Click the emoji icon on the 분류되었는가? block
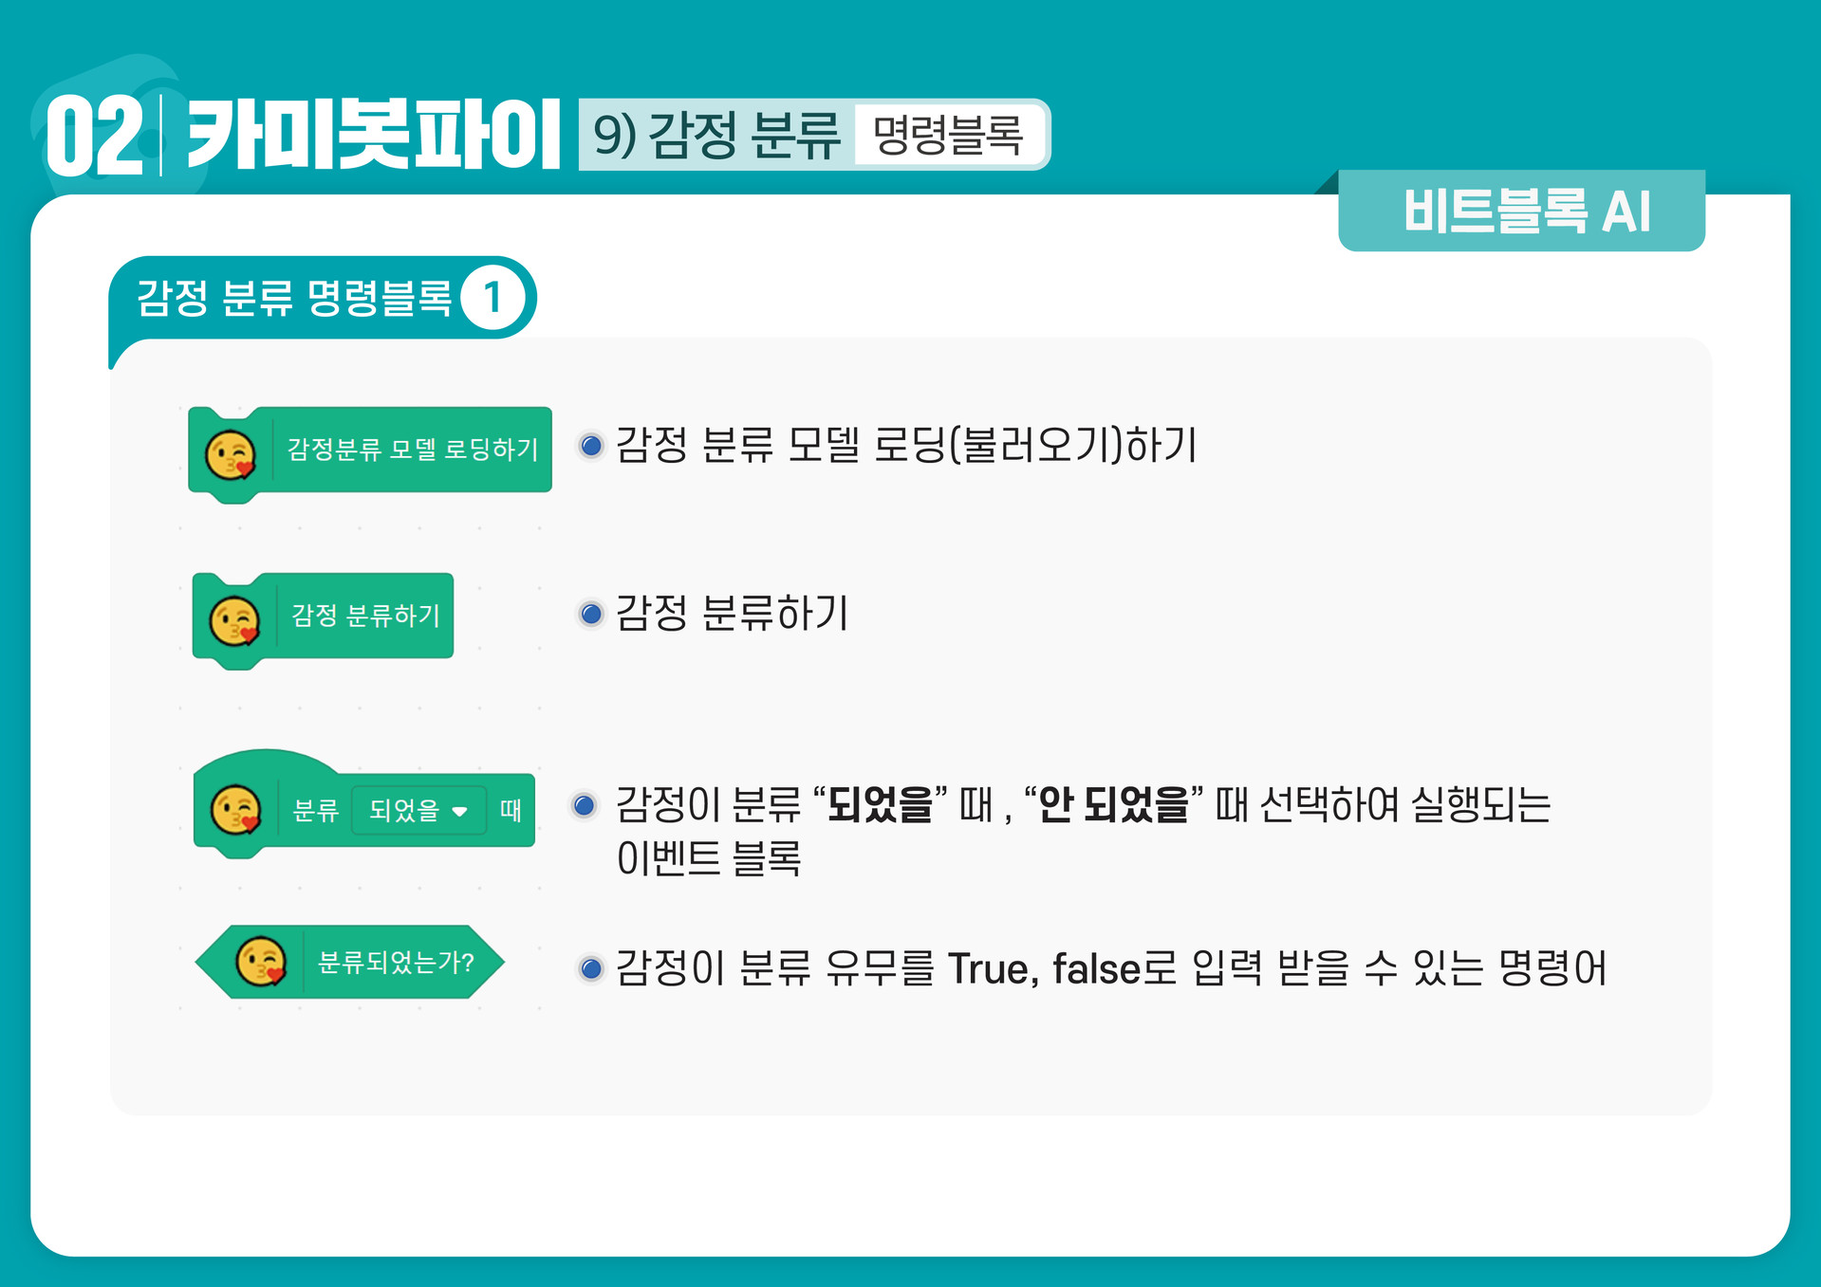Viewport: 1821px width, 1287px height. [261, 962]
